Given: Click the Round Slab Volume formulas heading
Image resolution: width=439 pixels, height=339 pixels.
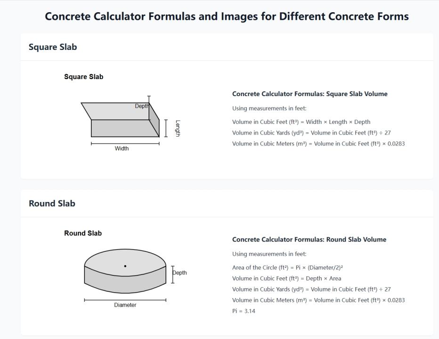Looking at the screenshot, I should (x=309, y=240).
